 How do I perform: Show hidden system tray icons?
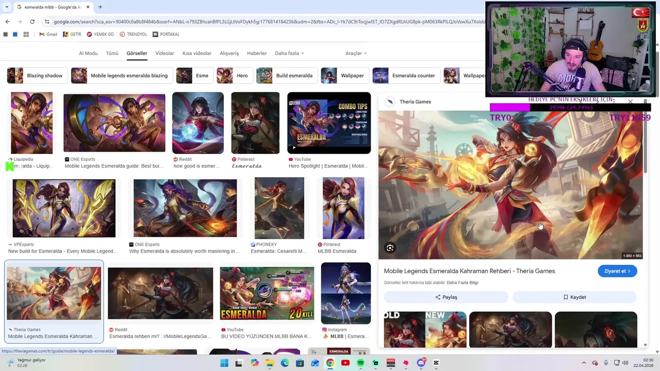[x=584, y=363]
